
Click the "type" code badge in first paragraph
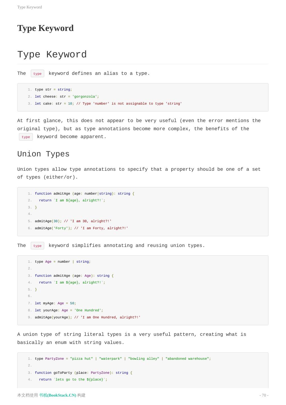click(x=37, y=74)
